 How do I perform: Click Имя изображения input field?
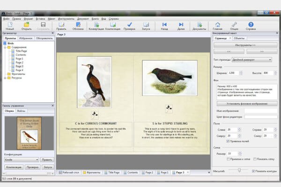coord(261,111)
